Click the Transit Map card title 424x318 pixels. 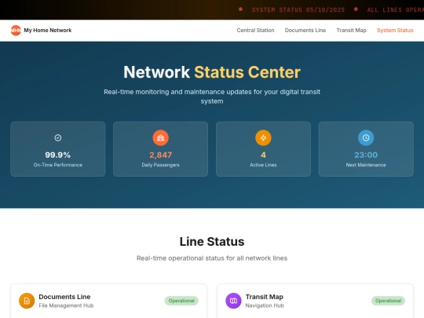pos(264,297)
